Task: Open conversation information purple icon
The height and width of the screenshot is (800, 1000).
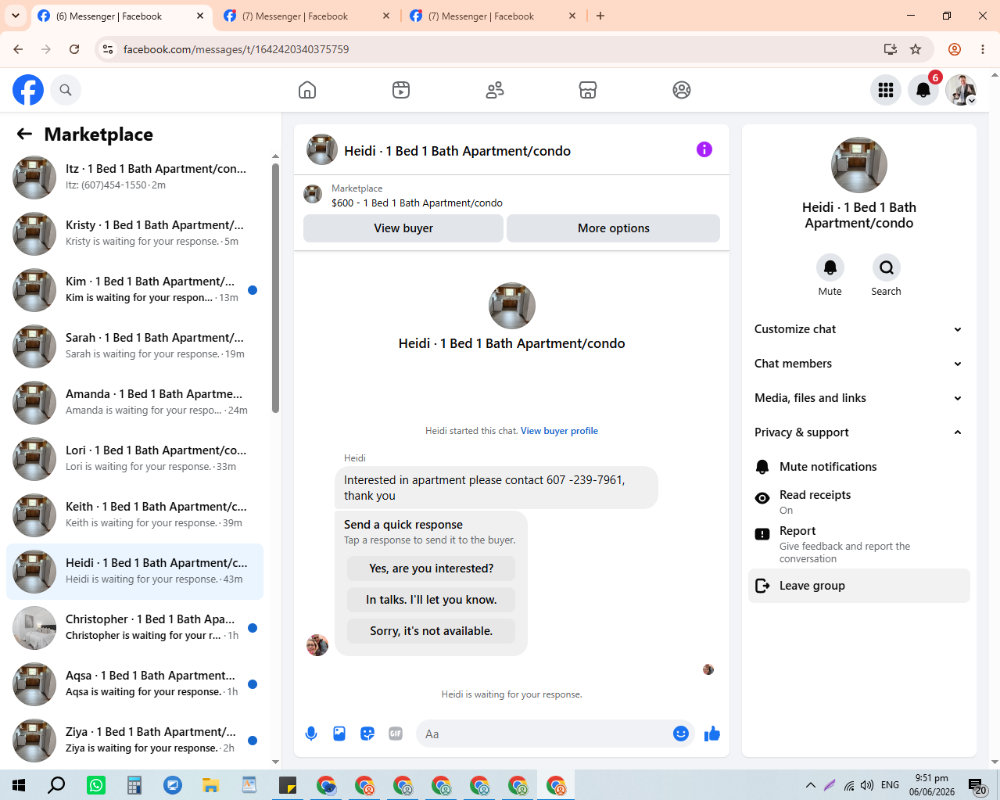Action: click(x=704, y=149)
